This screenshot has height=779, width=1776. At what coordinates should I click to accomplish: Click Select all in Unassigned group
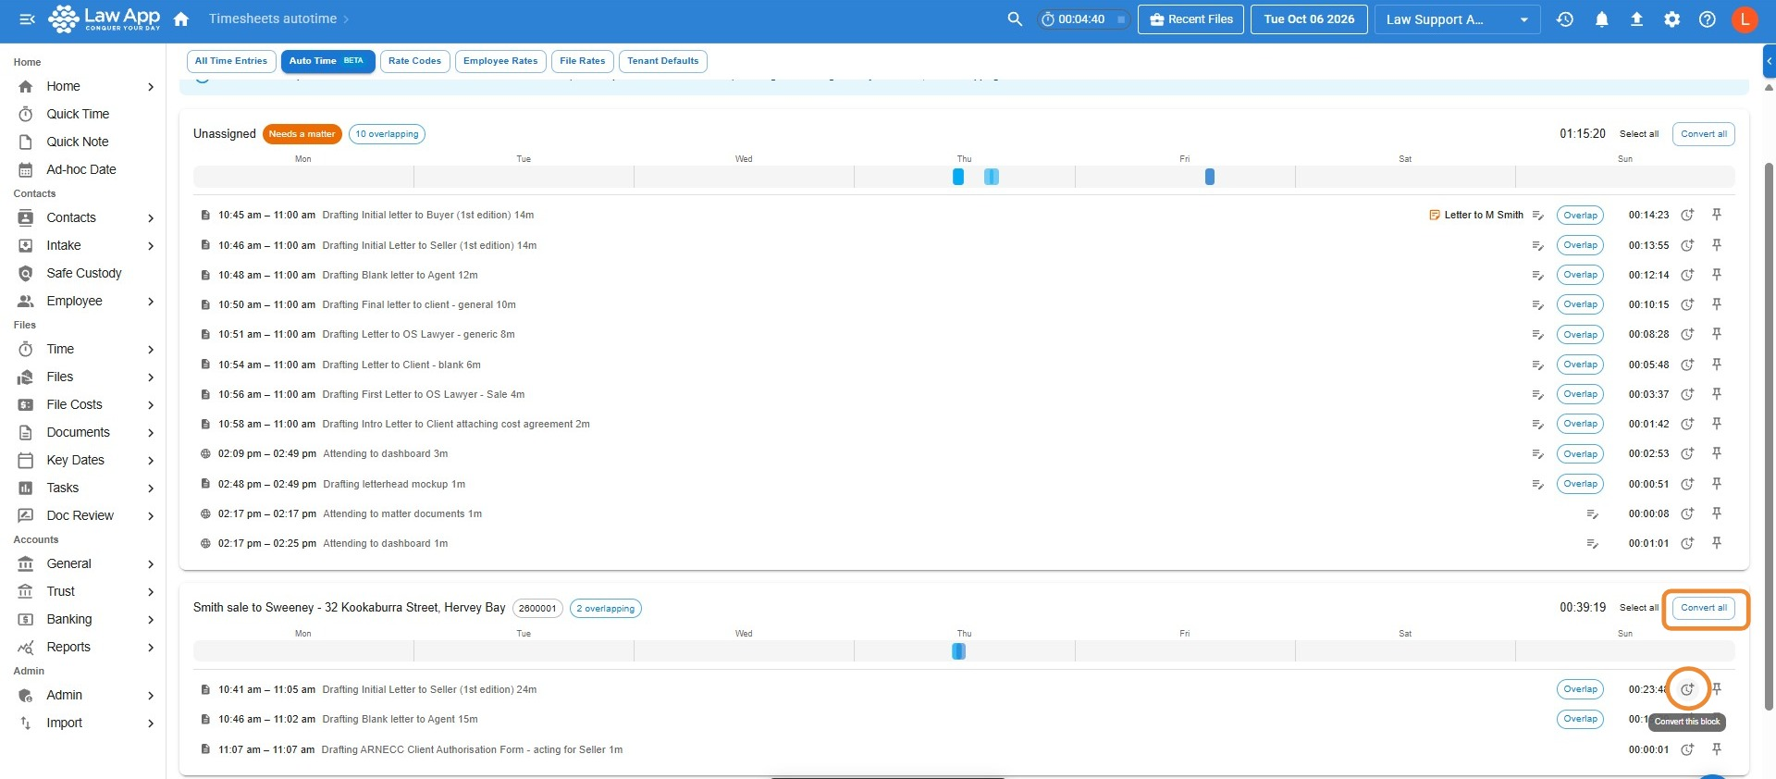click(1639, 134)
